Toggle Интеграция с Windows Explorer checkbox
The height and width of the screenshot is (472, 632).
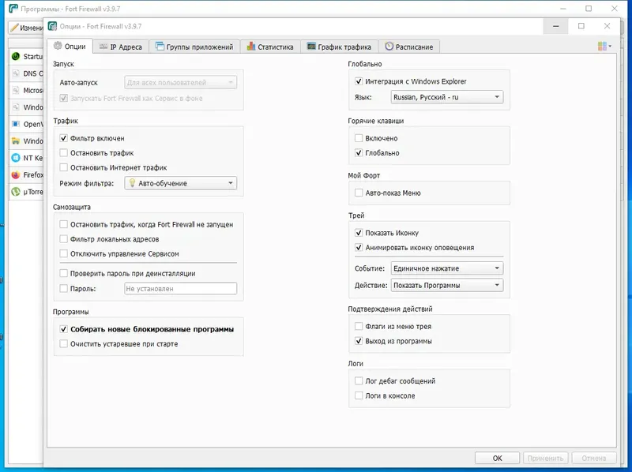[x=359, y=81]
